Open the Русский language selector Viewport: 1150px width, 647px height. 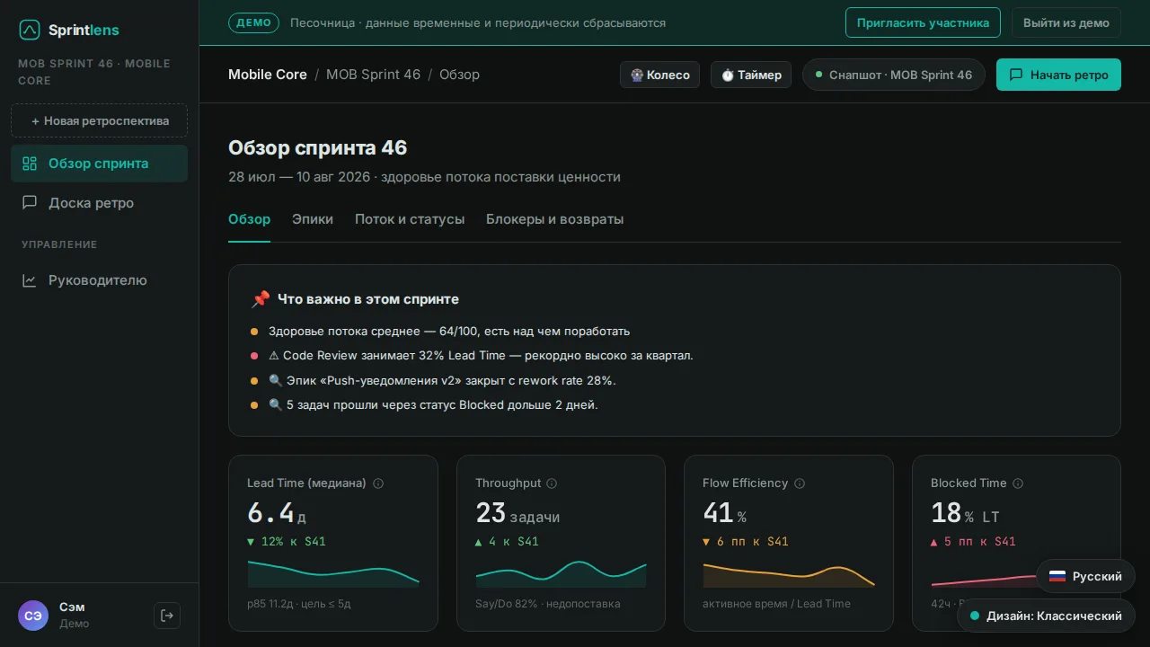[1085, 577]
